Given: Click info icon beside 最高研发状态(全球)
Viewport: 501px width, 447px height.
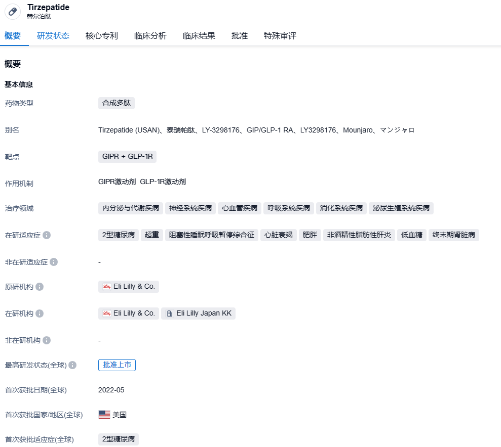Looking at the screenshot, I should (x=72, y=365).
